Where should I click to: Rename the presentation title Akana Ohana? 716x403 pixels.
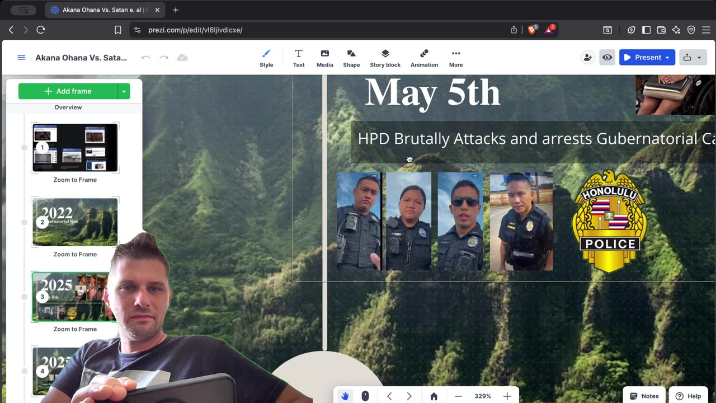[x=81, y=58]
